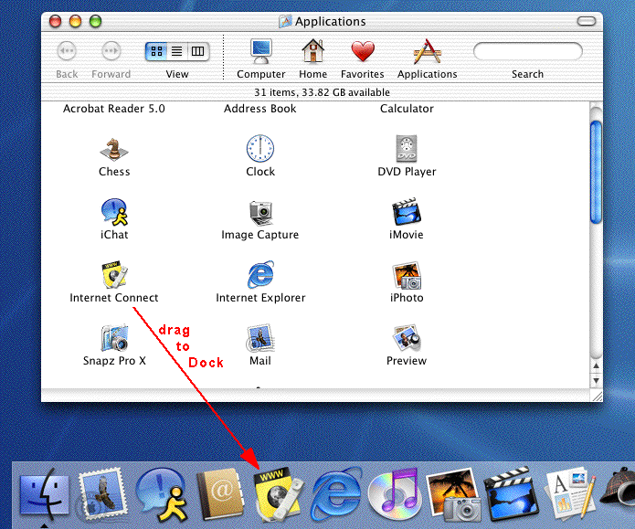Open Sherlock hat icon in the Dock

click(618, 488)
